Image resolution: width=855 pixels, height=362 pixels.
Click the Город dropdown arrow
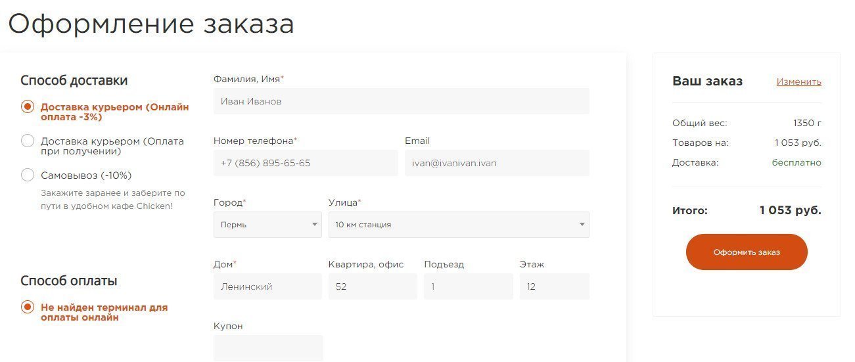(x=315, y=225)
